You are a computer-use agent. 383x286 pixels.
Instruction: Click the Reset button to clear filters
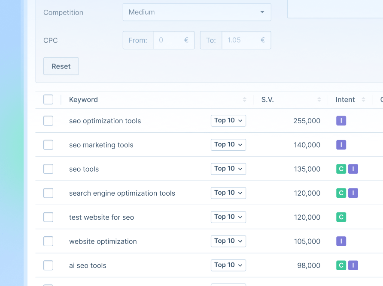(61, 66)
